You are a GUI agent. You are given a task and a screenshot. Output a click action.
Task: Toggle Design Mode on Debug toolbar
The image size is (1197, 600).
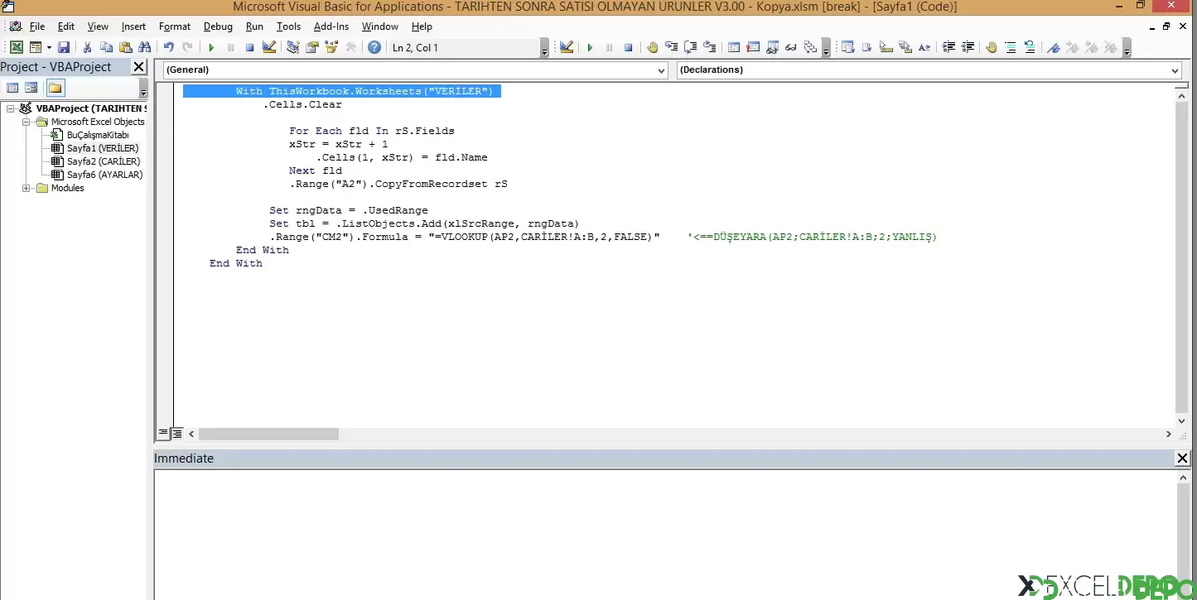pos(567,48)
